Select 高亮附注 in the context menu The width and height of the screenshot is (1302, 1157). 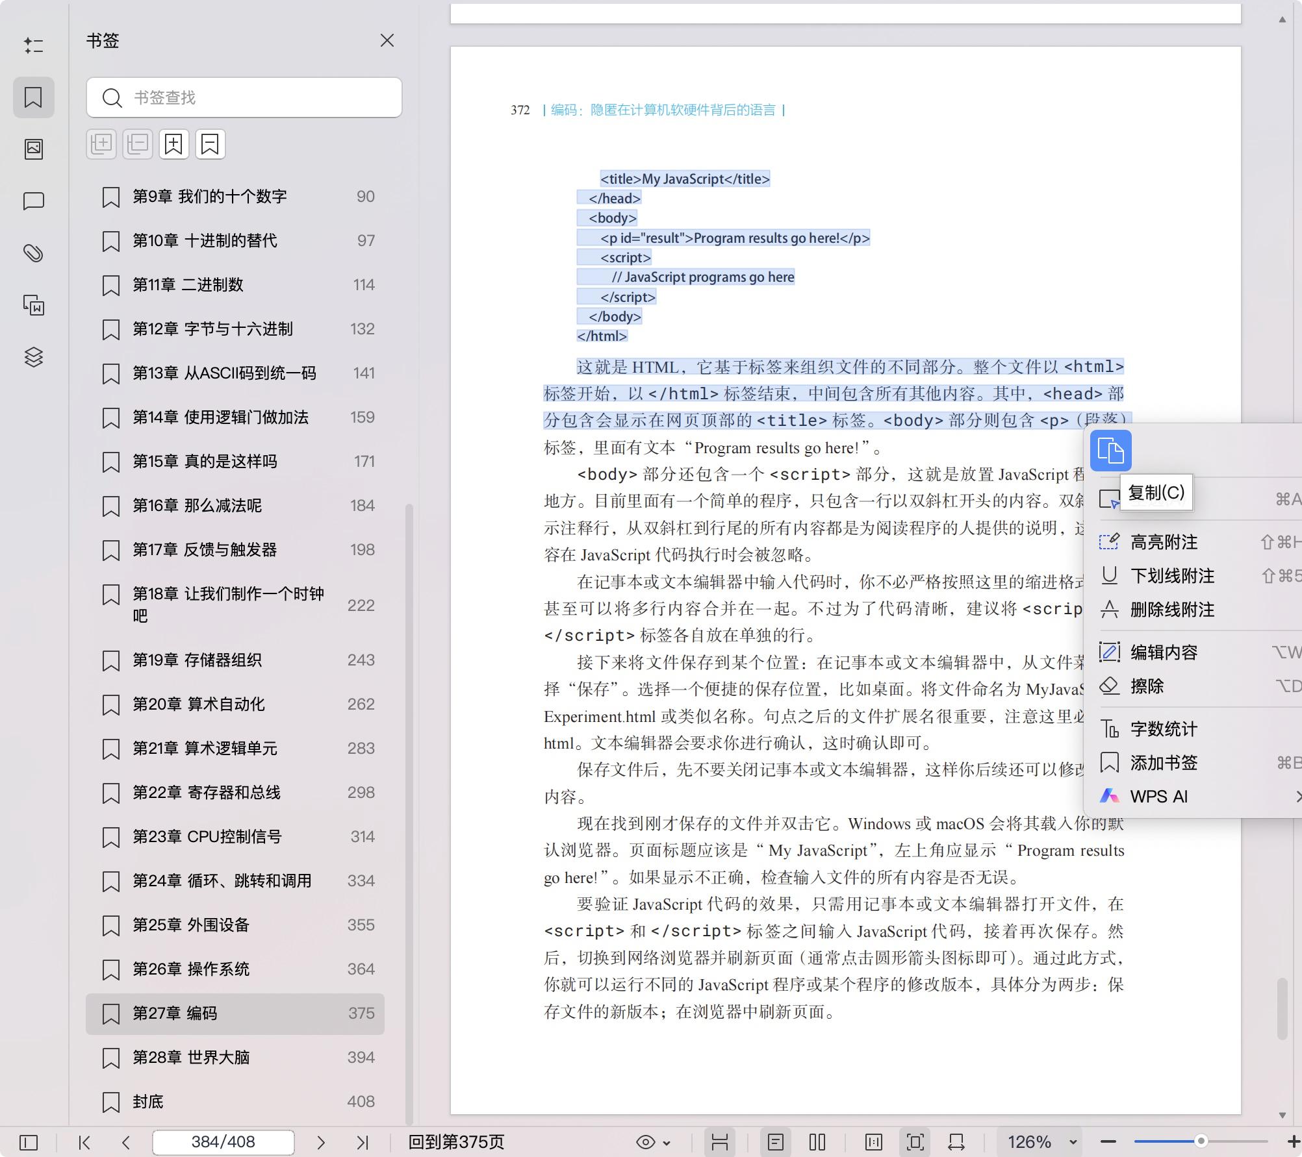click(x=1164, y=542)
